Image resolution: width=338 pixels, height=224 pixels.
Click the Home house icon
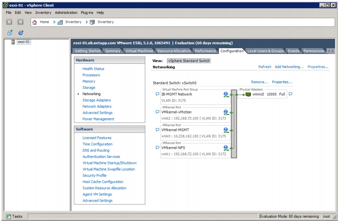35,22
